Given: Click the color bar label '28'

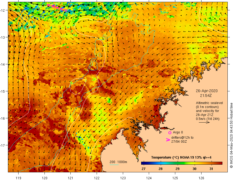Looking at the screenshot, I should (160, 169).
